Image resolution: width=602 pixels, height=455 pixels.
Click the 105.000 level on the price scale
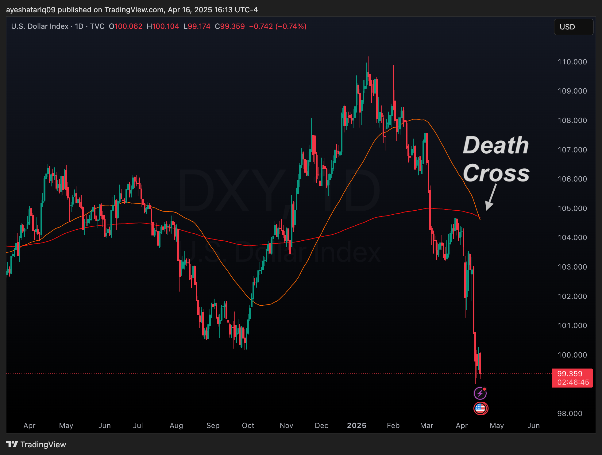(572, 208)
